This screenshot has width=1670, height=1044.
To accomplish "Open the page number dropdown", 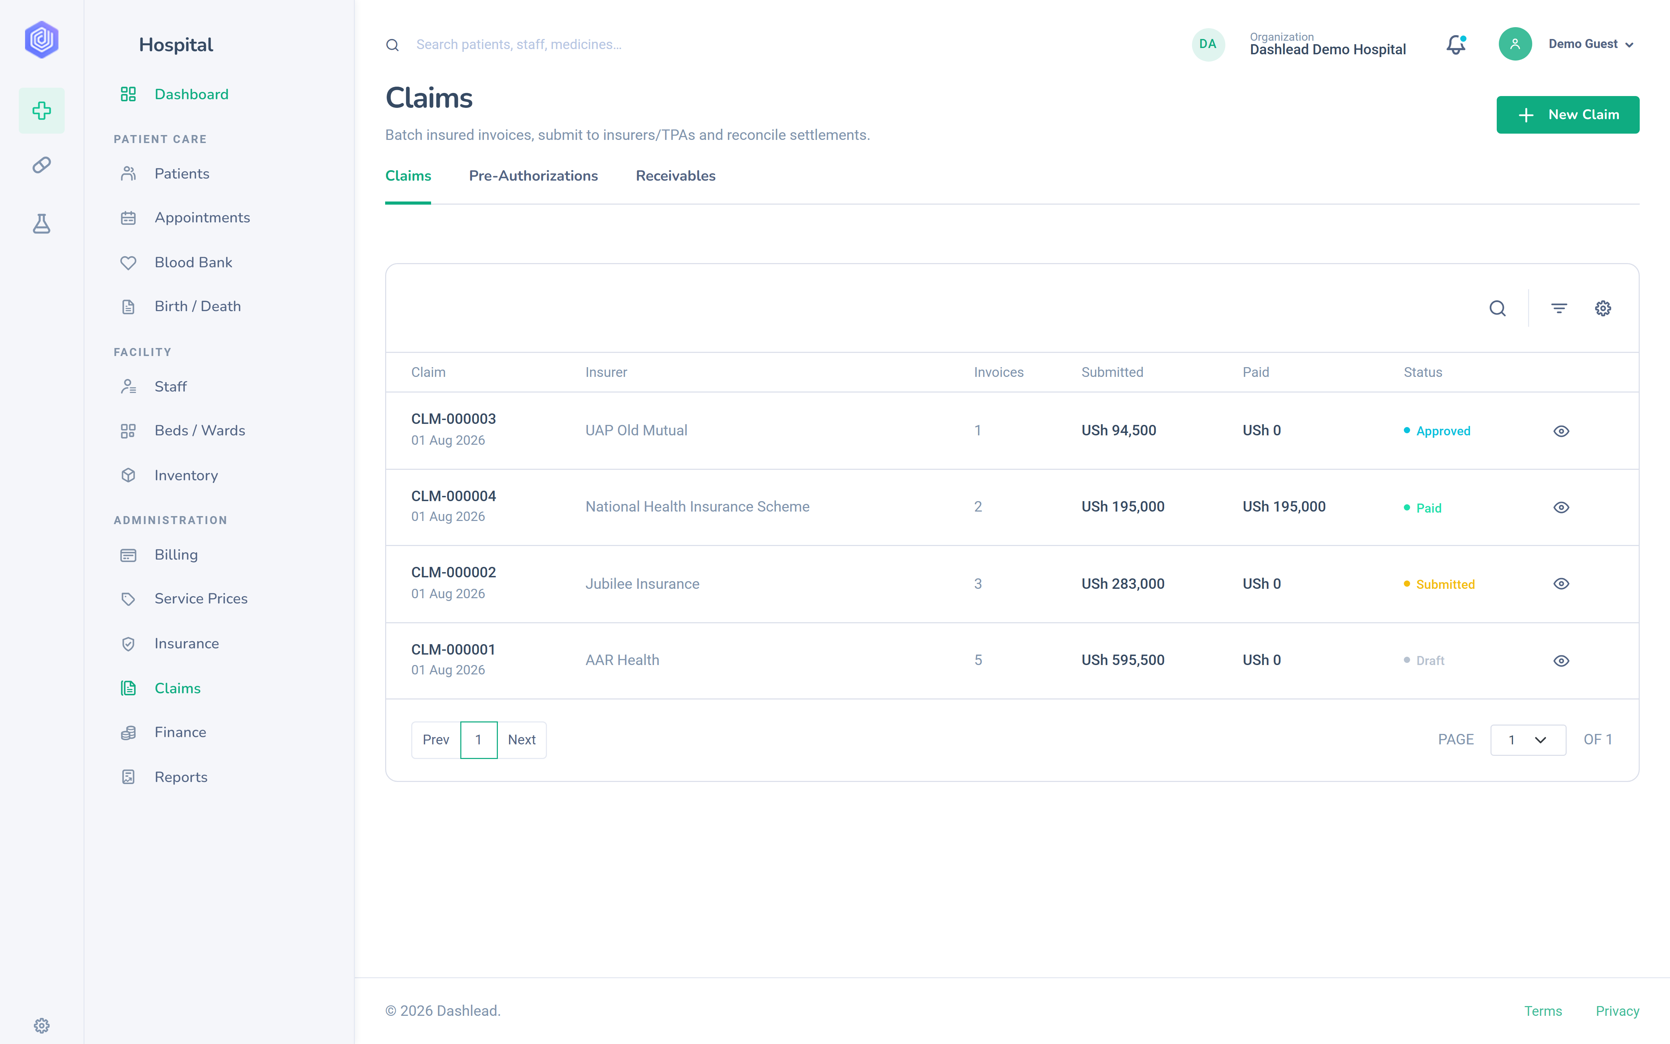I will tap(1528, 739).
